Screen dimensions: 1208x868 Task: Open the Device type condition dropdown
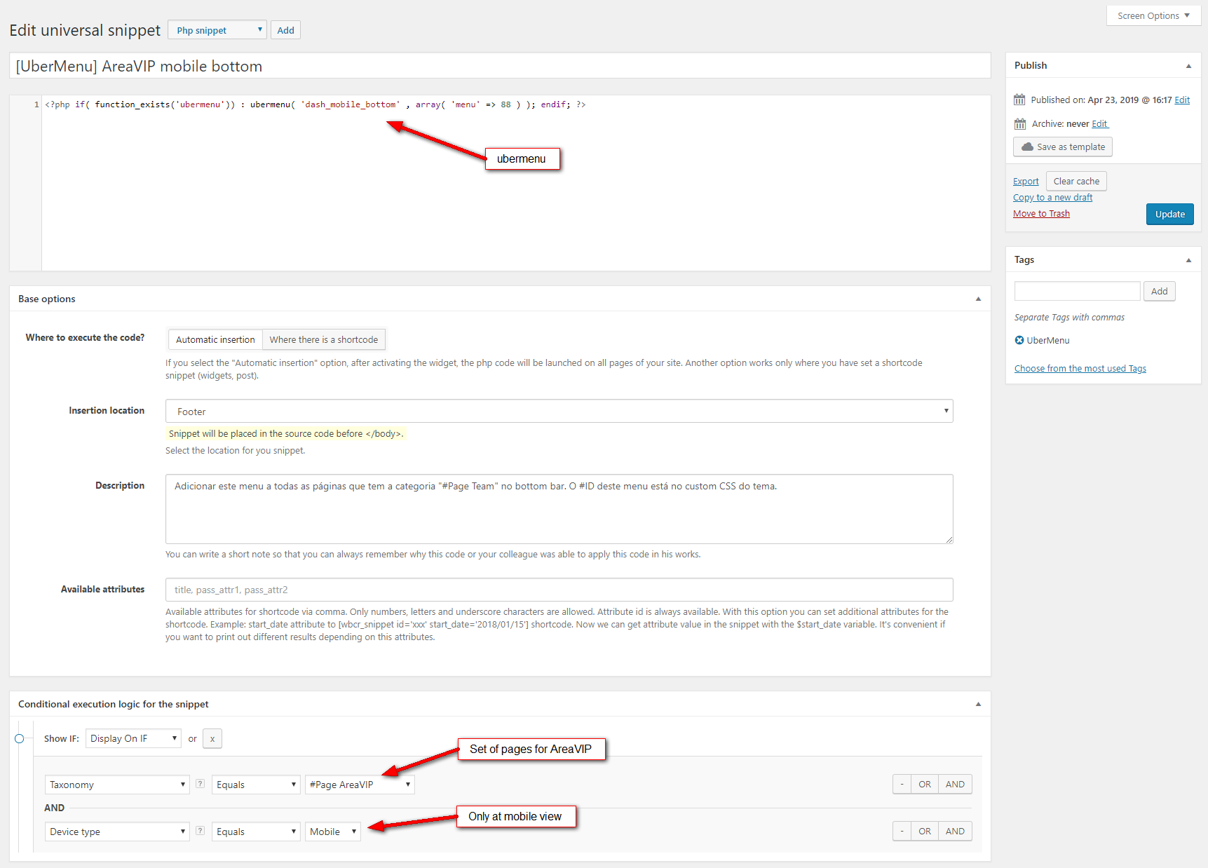[117, 832]
